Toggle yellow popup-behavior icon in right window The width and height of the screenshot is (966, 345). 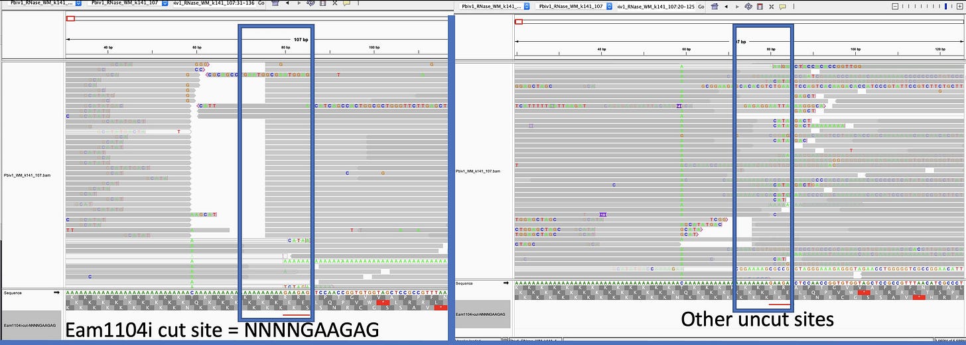pos(782,6)
